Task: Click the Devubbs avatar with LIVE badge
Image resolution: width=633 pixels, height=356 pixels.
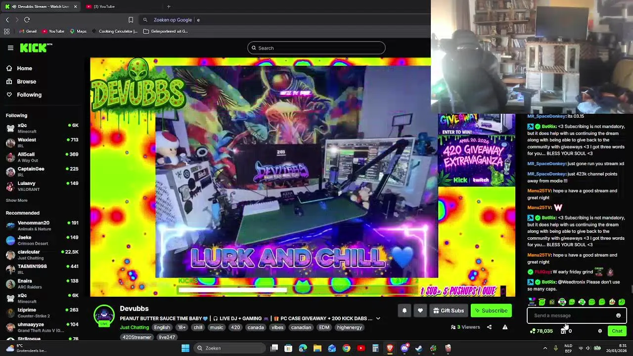Action: coord(104,316)
